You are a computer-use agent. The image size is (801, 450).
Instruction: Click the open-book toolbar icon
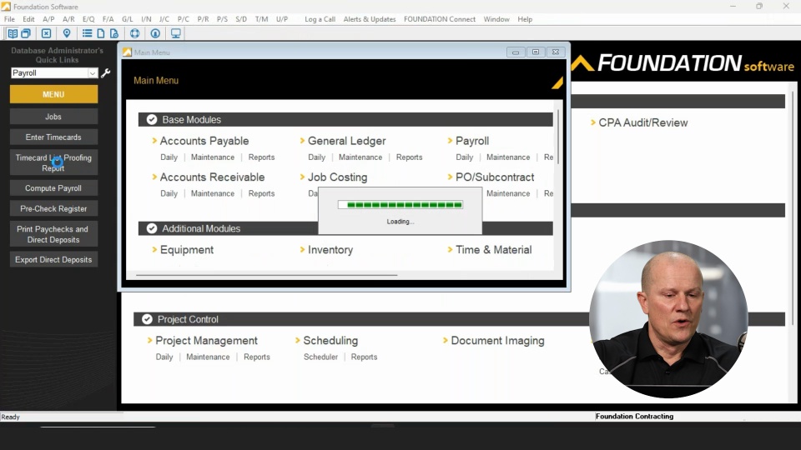pos(13,33)
